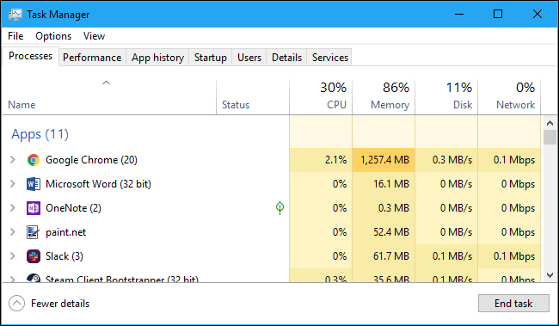Image resolution: width=559 pixels, height=326 pixels.
Task: Click Slack's 0.1 MB/s disk cell
Action: (446, 256)
